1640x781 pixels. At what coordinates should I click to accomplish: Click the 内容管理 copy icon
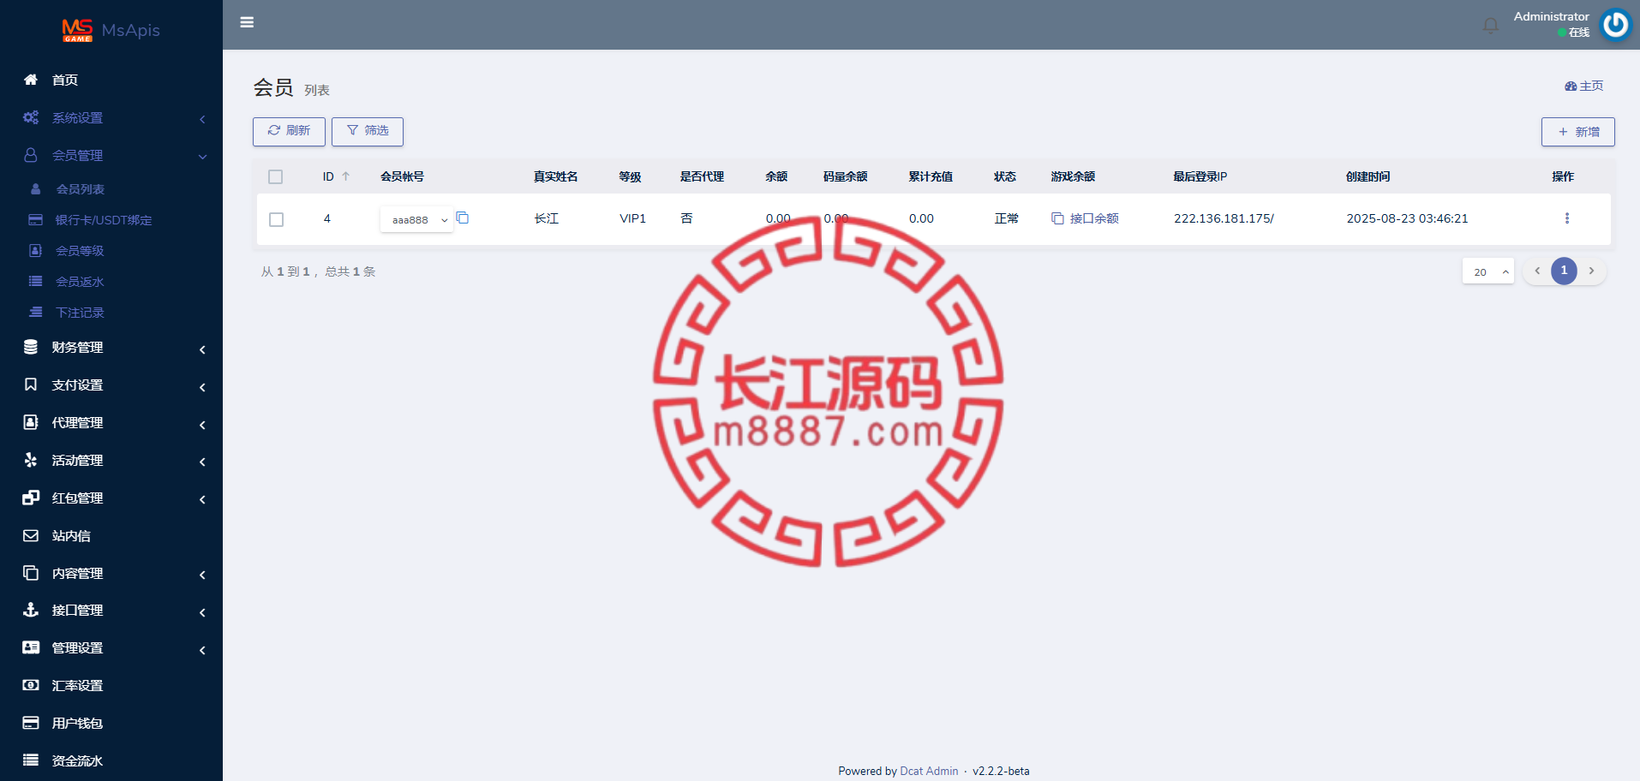click(31, 573)
